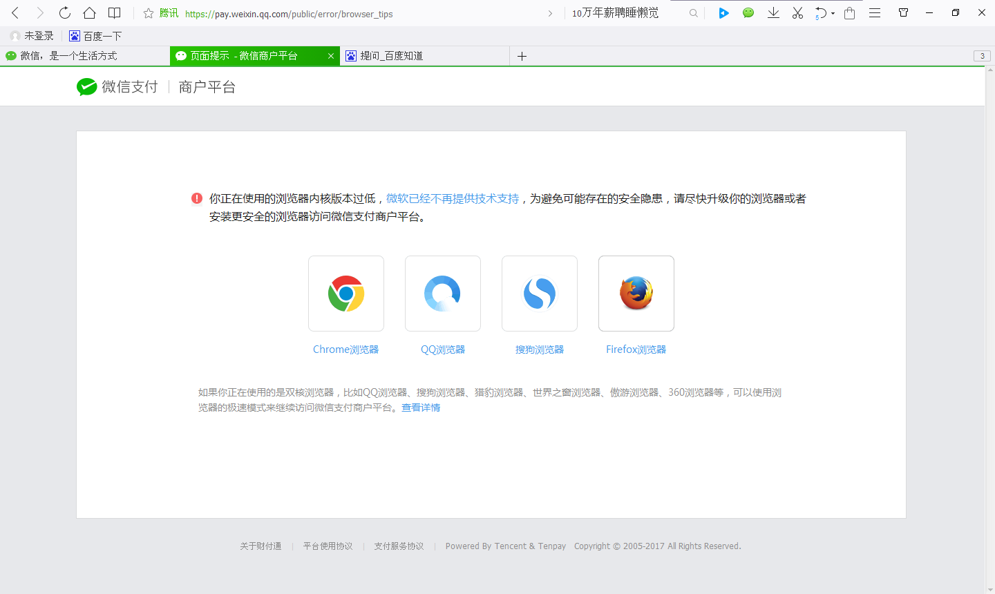Open the QQ浏览器 text link
The height and width of the screenshot is (594, 995).
pos(443,349)
